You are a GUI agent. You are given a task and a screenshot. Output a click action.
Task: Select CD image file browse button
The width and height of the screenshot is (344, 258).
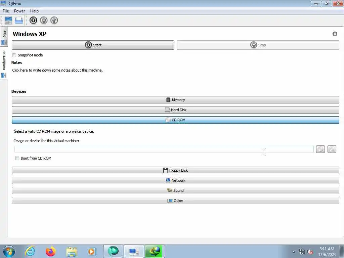320,149
